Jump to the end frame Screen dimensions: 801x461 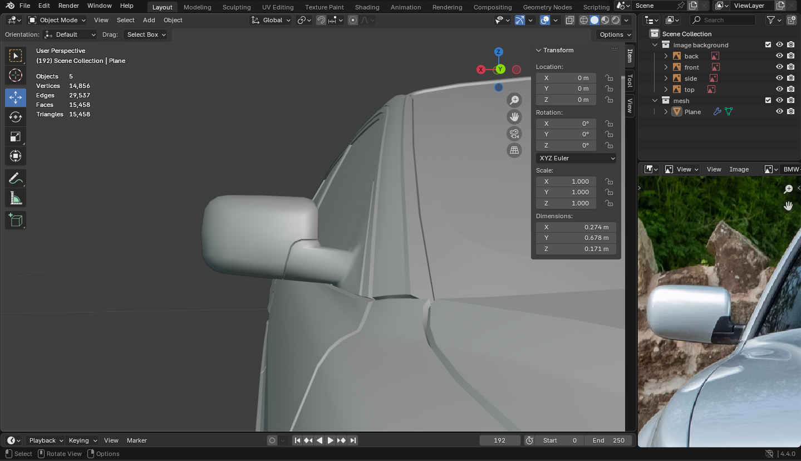coord(353,440)
